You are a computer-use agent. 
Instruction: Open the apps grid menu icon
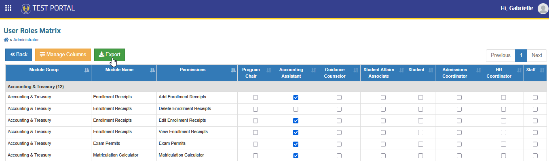tap(8, 8)
